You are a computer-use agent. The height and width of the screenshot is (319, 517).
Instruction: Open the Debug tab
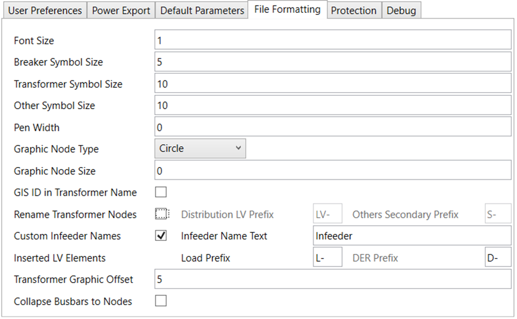(x=401, y=11)
